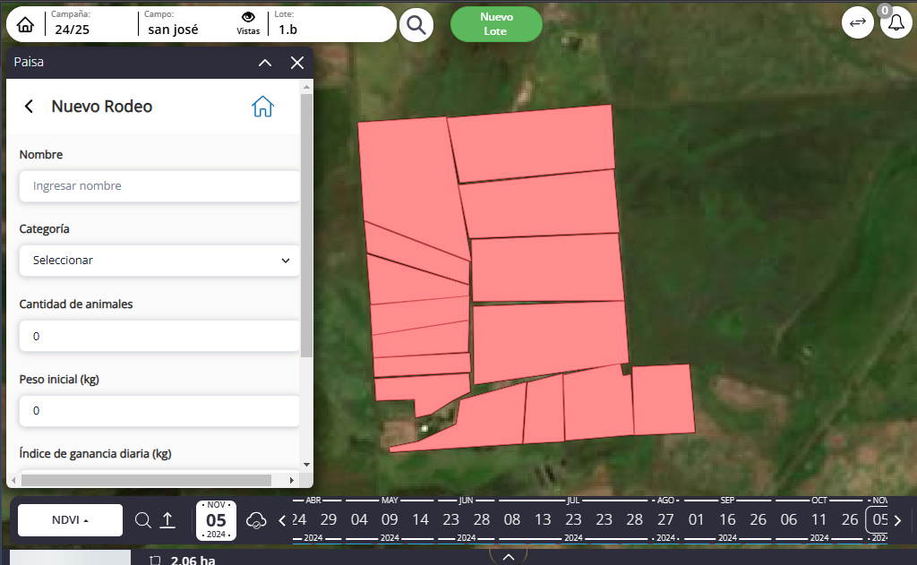Go back with the arrow beside Nuevo Rodeo
Screen dimensions: 917x565
pyautogui.click(x=29, y=107)
